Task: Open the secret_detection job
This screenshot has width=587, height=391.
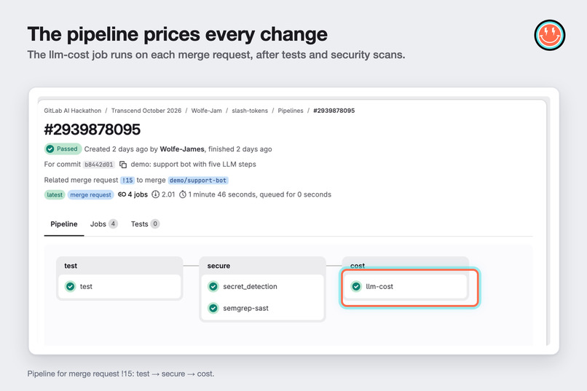Action: (262, 287)
